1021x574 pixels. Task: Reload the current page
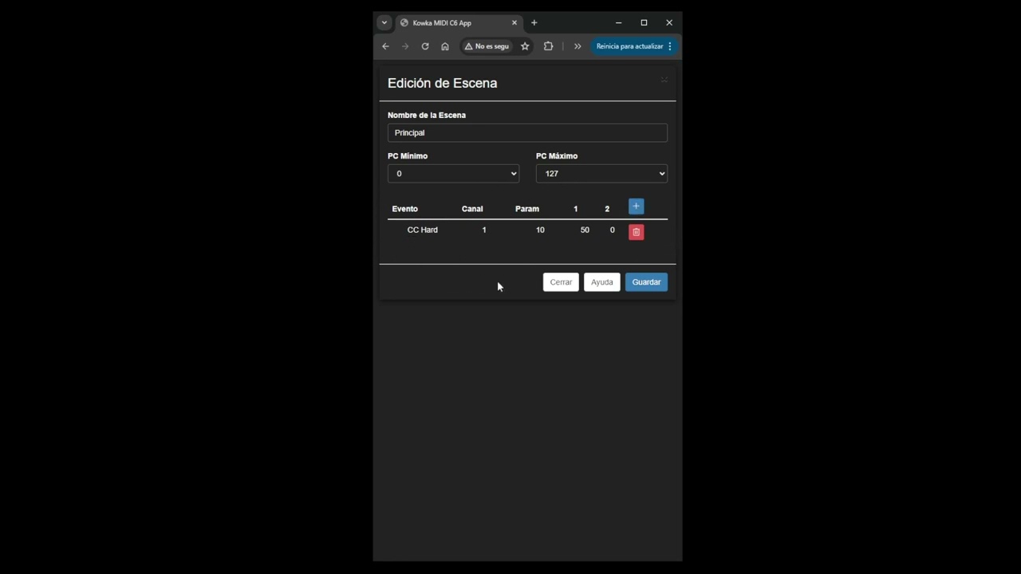pos(425,46)
